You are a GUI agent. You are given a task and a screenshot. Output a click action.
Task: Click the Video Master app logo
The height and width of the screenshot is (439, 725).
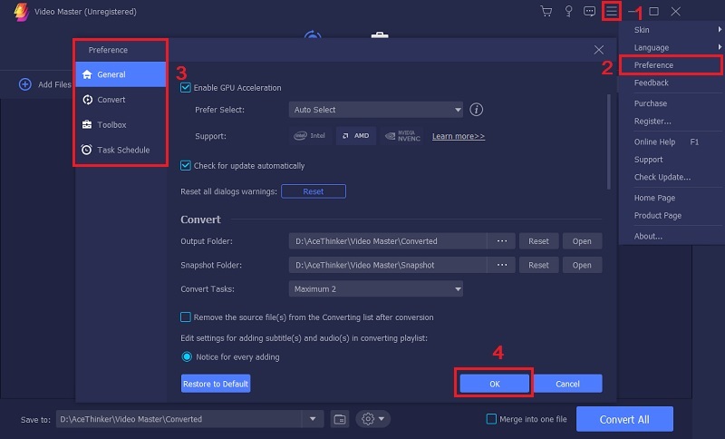click(x=20, y=12)
